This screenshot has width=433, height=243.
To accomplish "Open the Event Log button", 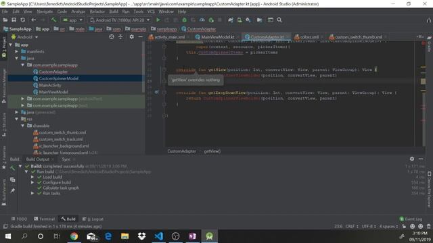I will point(411,219).
